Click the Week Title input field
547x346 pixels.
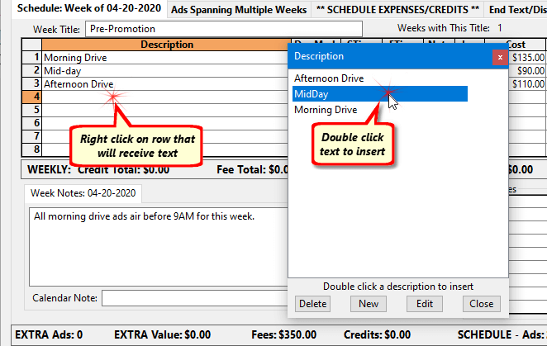(x=186, y=29)
